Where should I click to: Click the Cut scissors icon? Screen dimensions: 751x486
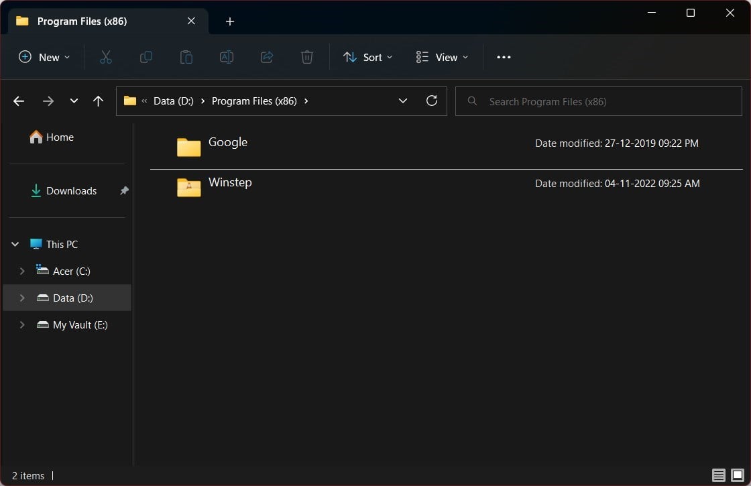[105, 57]
